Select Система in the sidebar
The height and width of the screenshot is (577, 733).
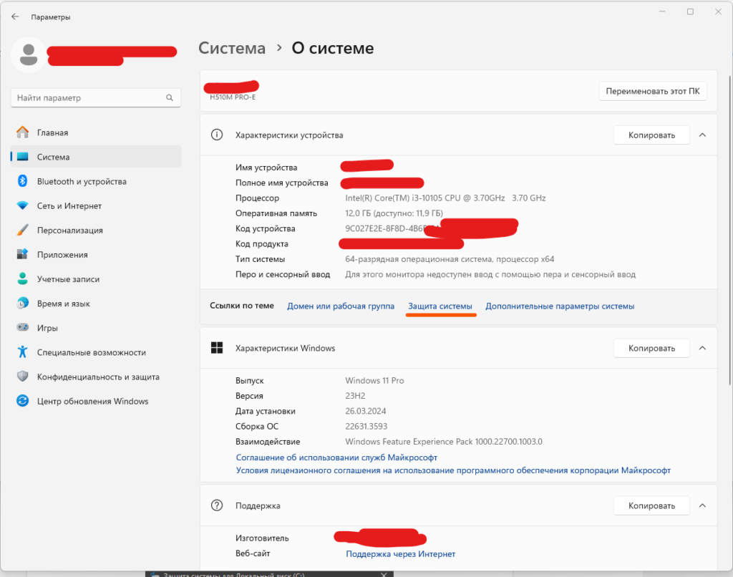(96, 157)
